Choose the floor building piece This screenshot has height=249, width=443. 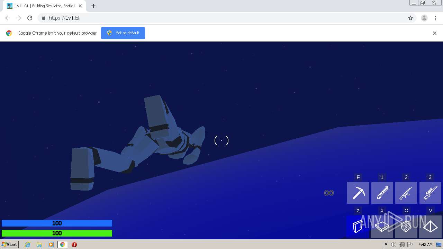coord(382,227)
